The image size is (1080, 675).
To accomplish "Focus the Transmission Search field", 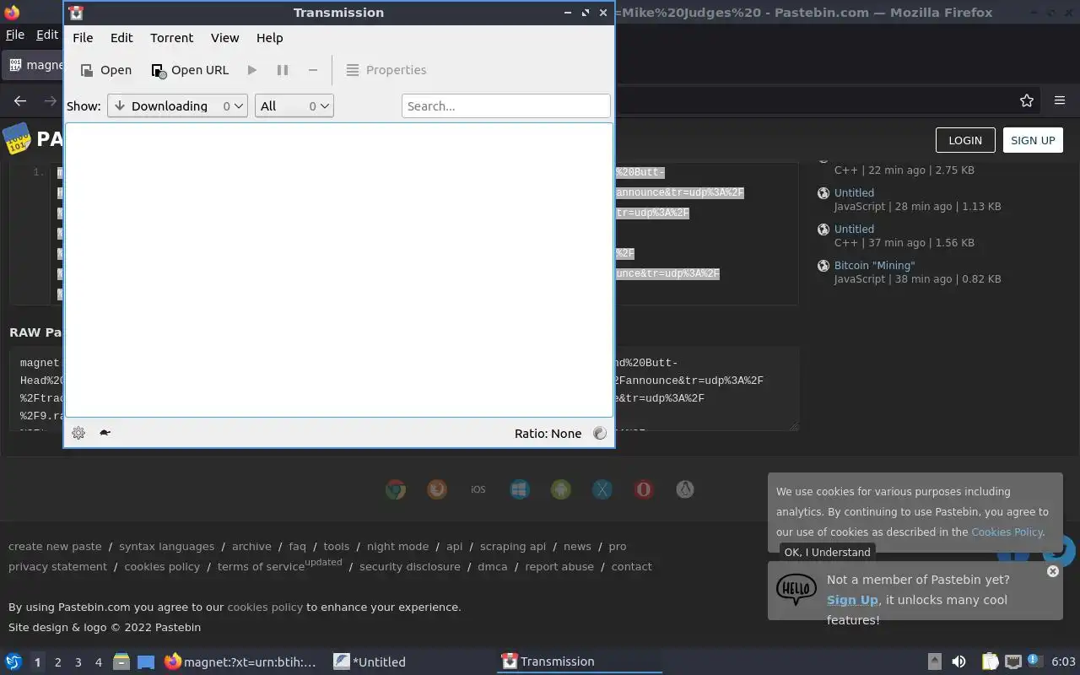I will tap(505, 105).
